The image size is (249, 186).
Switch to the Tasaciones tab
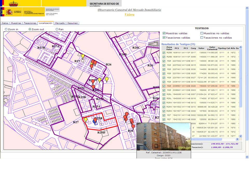tap(30, 23)
